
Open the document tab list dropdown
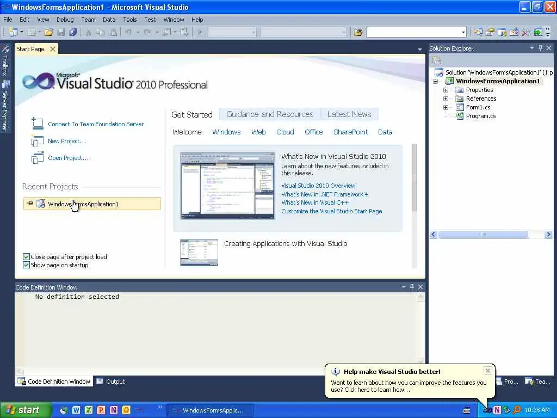pos(419,49)
